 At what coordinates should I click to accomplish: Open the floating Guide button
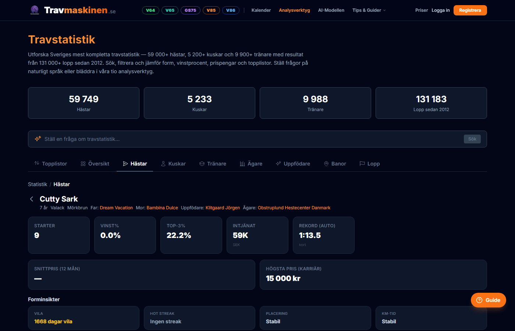488,300
